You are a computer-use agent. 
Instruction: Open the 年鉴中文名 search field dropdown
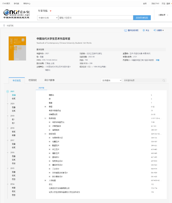(x=47, y=18)
